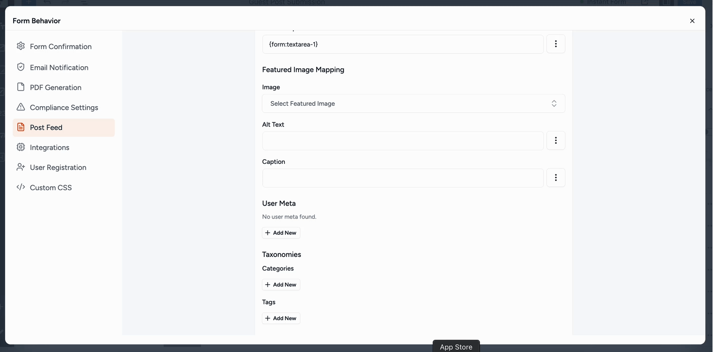Image resolution: width=713 pixels, height=352 pixels.
Task: Open three-dot menu beside textarea-1 field
Action: pyautogui.click(x=555, y=44)
